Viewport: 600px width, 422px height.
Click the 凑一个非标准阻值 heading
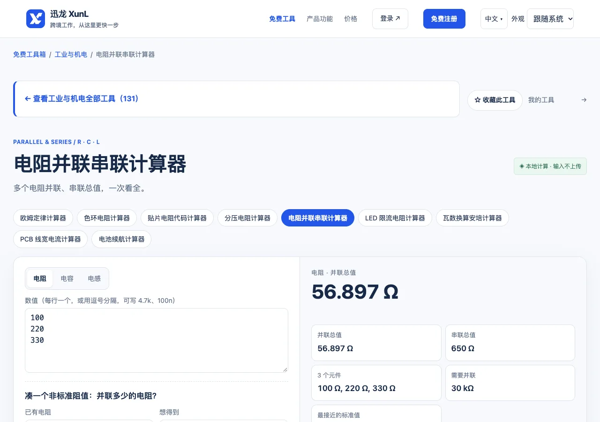pyautogui.click(x=90, y=396)
